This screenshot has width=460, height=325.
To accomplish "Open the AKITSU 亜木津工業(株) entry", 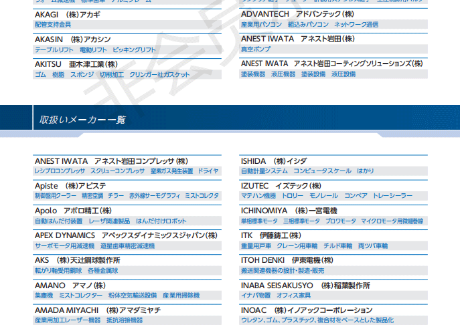I will click(x=76, y=64).
